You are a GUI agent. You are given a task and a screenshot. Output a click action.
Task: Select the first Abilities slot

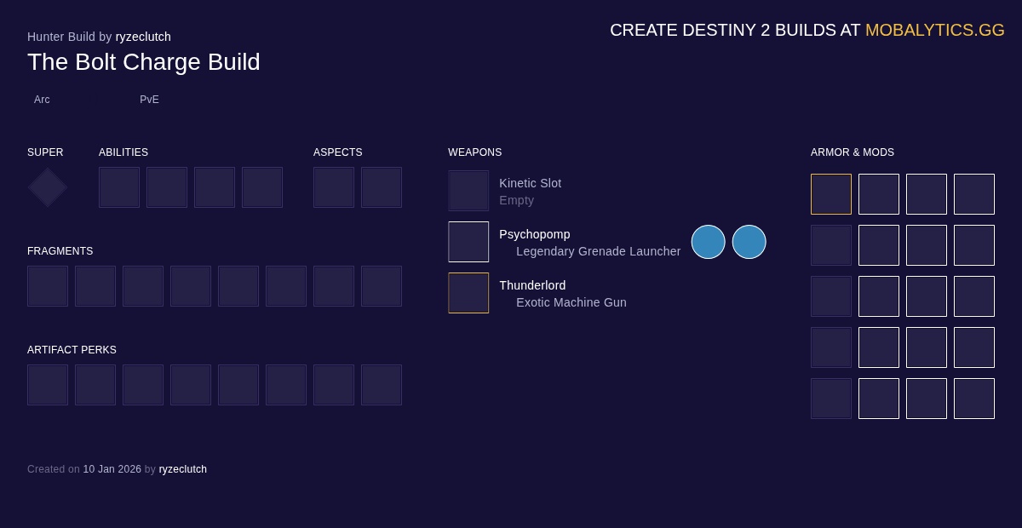119,187
